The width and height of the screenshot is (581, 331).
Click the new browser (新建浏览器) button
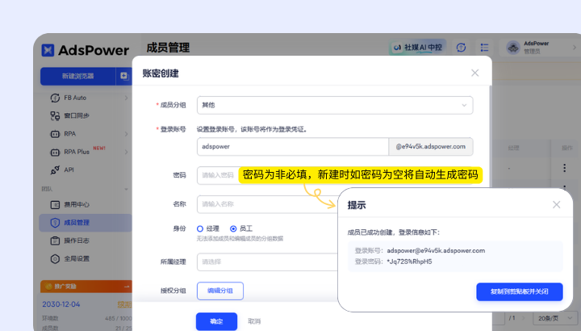coord(77,77)
